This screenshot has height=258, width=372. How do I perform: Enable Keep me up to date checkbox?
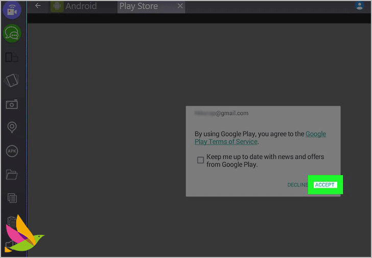tap(200, 160)
